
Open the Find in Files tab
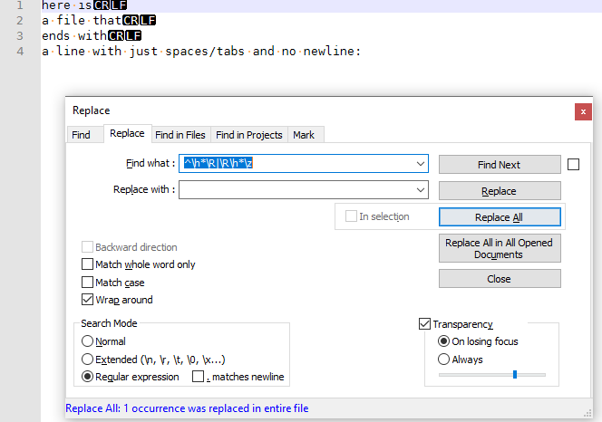click(x=180, y=135)
